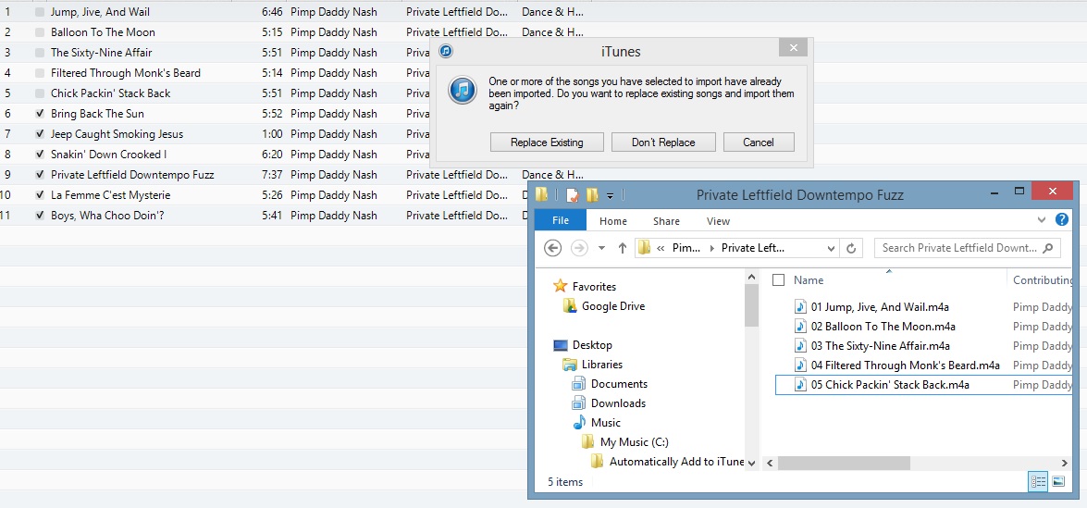Toggle checkbox for Chick Packin' Stack Back track
The width and height of the screenshot is (1087, 508).
click(40, 93)
